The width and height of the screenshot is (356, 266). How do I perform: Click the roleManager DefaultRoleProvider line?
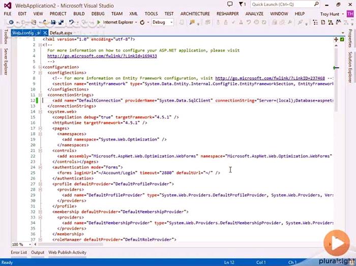(x=114, y=240)
